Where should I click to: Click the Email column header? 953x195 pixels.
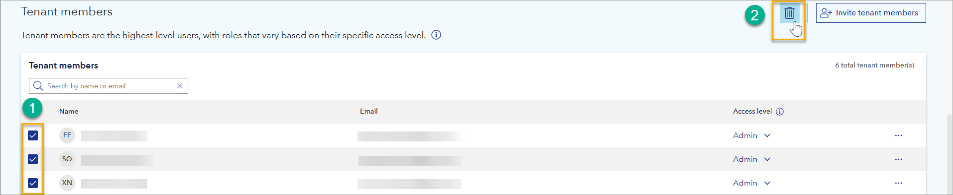pyautogui.click(x=369, y=112)
